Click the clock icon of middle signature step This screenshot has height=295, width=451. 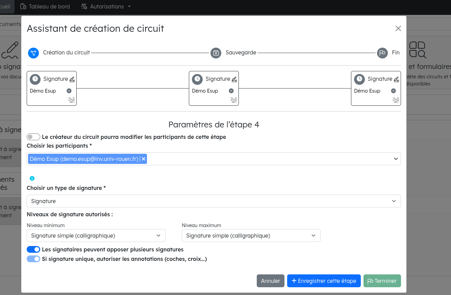pos(197,79)
